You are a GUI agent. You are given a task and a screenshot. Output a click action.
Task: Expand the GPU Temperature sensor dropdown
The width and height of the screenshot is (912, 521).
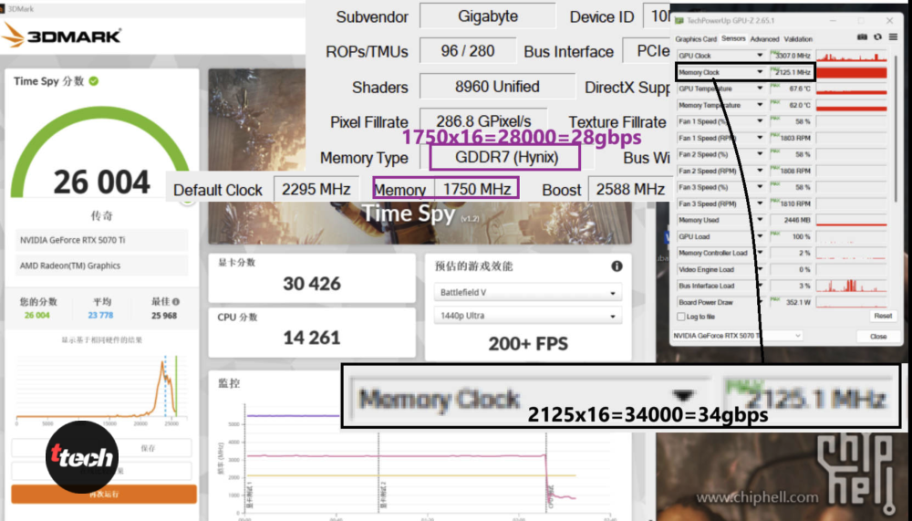(760, 89)
